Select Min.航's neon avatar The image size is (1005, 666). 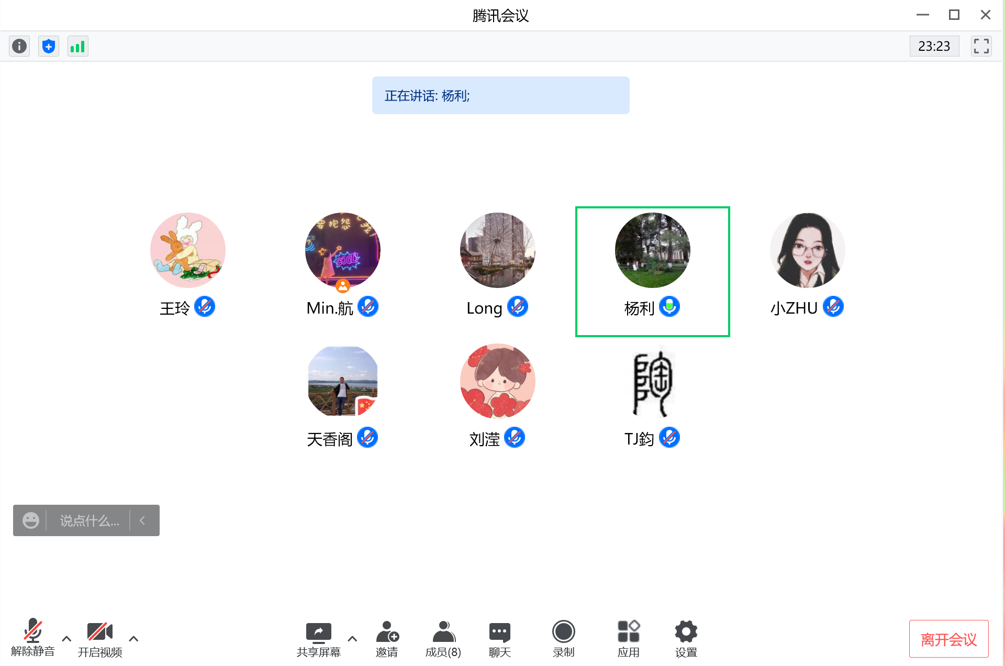[x=343, y=250]
